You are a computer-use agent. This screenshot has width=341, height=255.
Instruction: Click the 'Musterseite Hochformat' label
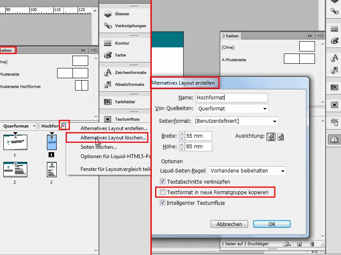tap(20, 87)
